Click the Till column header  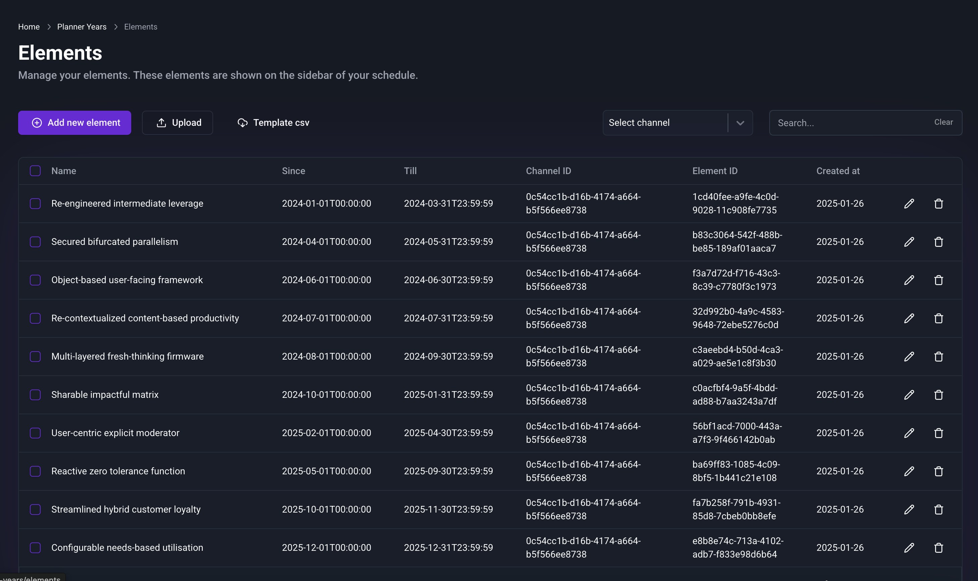[x=410, y=171]
